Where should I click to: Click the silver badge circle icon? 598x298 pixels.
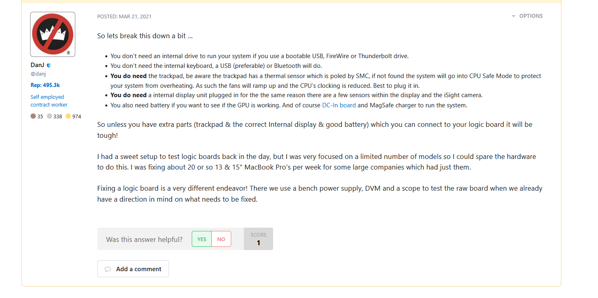(49, 116)
